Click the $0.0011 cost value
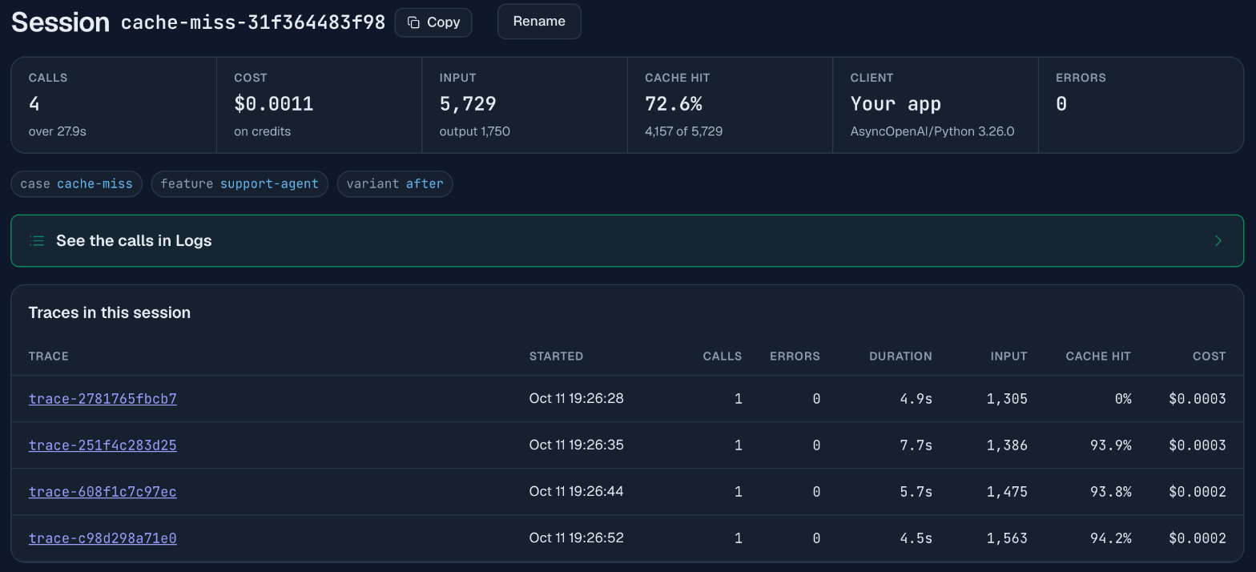Image resolution: width=1256 pixels, height=572 pixels. click(x=274, y=104)
